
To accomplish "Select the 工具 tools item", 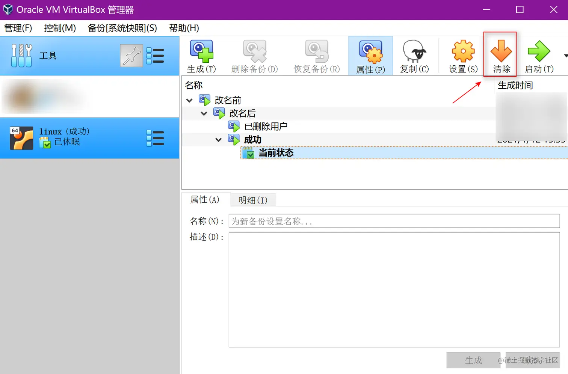I will tap(89, 56).
